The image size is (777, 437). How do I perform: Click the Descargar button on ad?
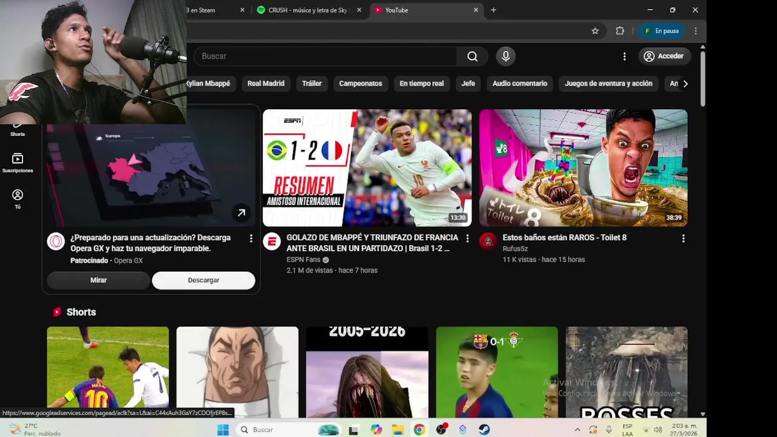(x=203, y=280)
